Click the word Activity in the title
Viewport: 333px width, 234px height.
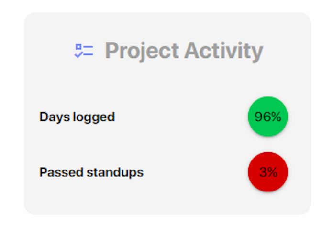pyautogui.click(x=224, y=51)
